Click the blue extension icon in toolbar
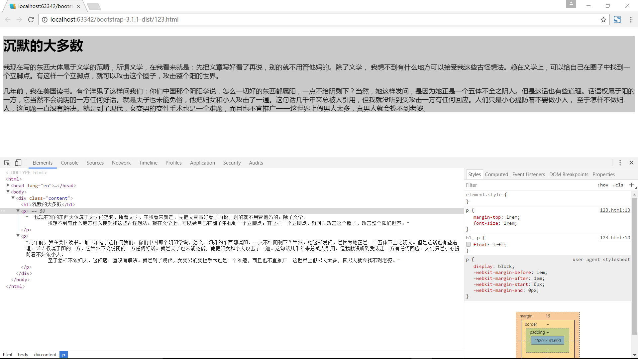Image resolution: width=638 pixels, height=359 pixels. [x=617, y=20]
